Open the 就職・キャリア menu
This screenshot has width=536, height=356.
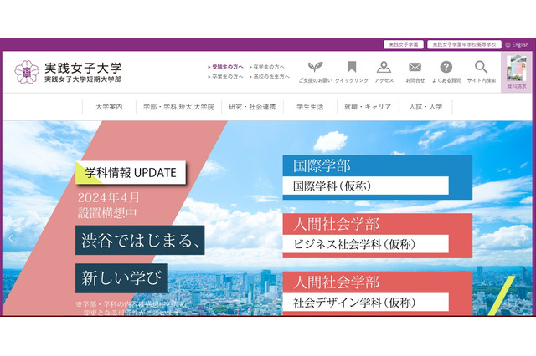click(368, 107)
